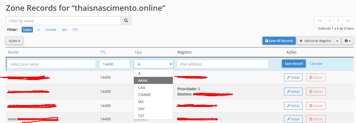Choose CNAME in the type list
This screenshot has height=123, width=356.
(153, 95)
